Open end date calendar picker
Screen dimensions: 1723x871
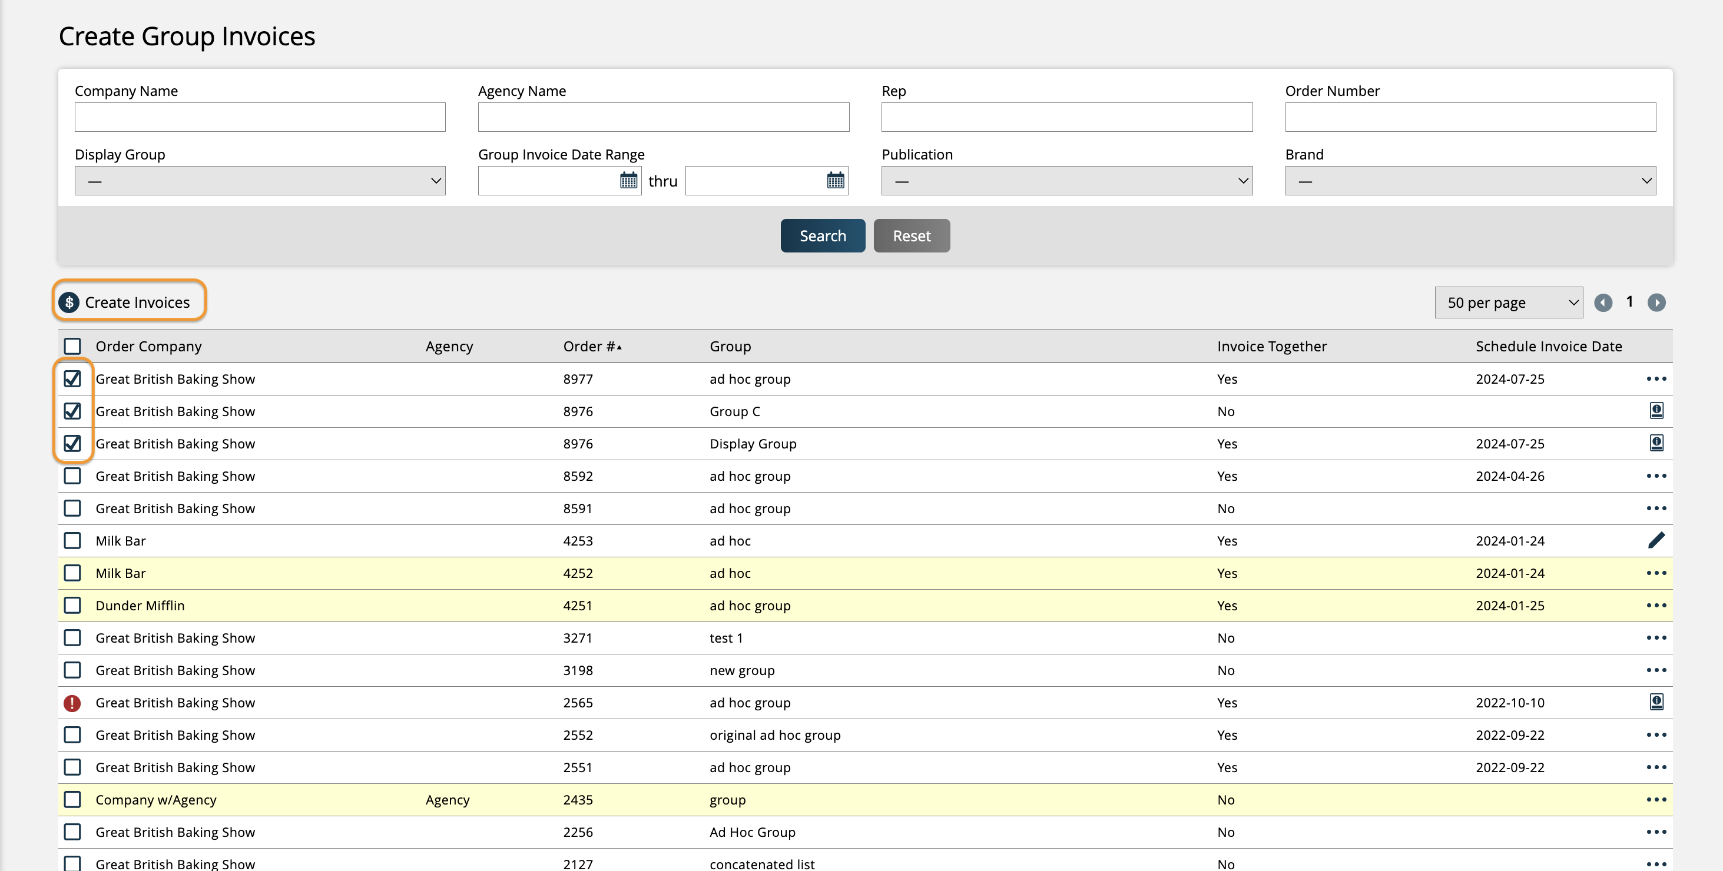pos(835,181)
